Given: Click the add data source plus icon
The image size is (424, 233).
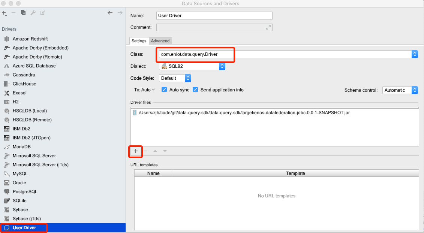Looking at the screenshot, I should (x=4, y=13).
